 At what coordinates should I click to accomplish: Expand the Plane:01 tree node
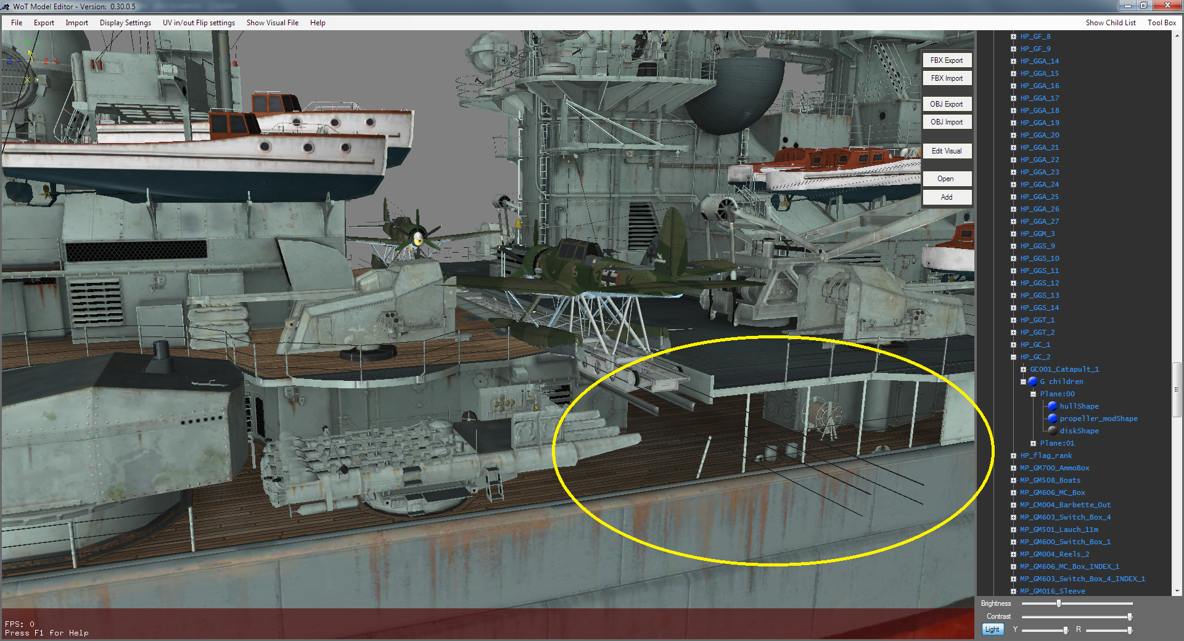[1033, 443]
